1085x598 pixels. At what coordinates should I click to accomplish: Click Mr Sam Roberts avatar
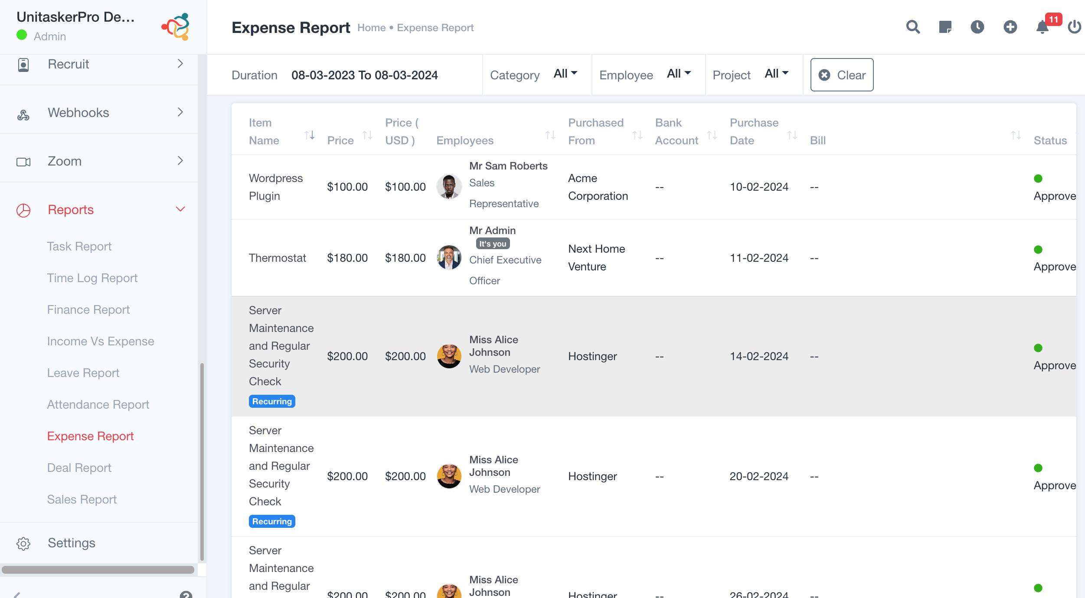pos(449,187)
